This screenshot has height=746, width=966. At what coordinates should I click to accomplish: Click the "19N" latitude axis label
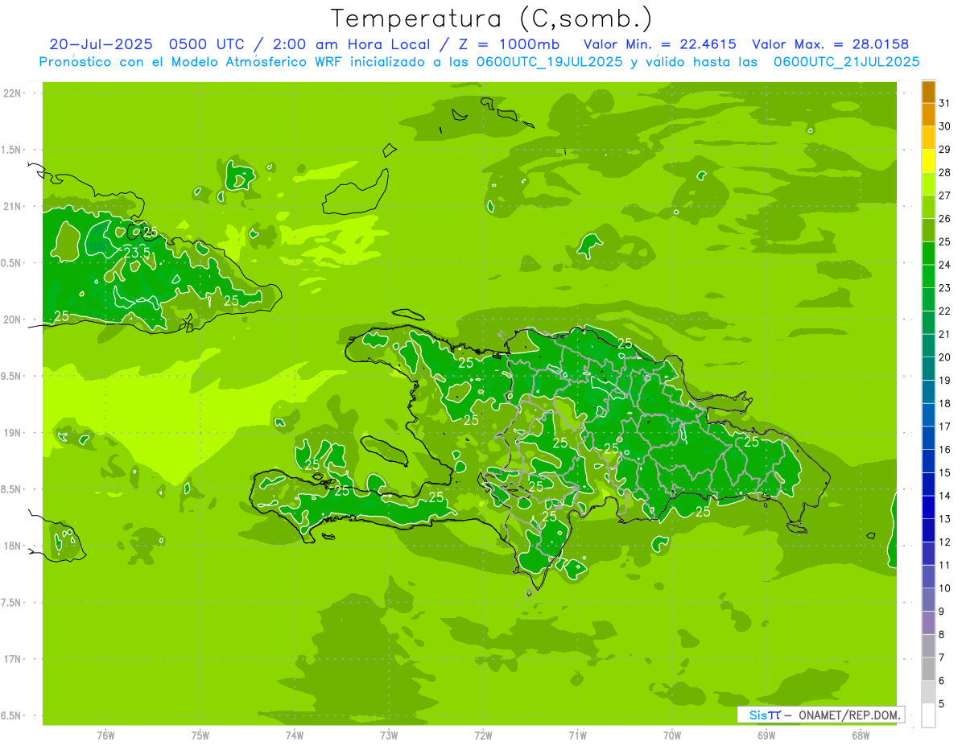click(x=13, y=433)
